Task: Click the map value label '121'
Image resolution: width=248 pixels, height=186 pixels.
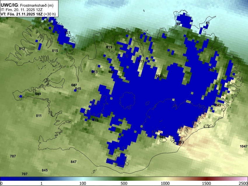Action: coord(67,33)
